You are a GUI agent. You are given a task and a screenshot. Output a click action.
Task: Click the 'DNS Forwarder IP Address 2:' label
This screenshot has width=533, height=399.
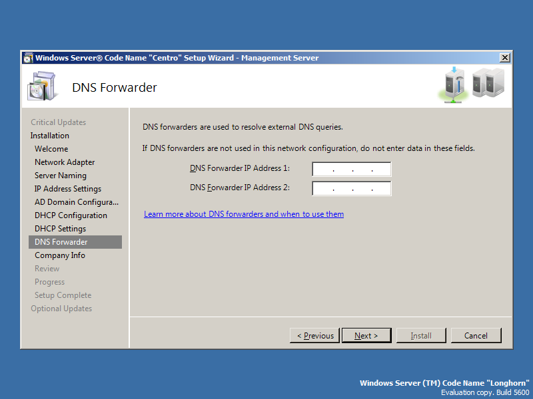(240, 188)
